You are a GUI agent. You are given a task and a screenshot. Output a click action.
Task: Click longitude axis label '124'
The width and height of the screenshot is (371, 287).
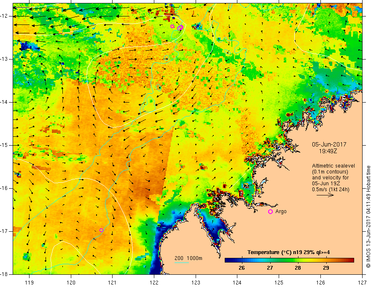click(x=237, y=282)
